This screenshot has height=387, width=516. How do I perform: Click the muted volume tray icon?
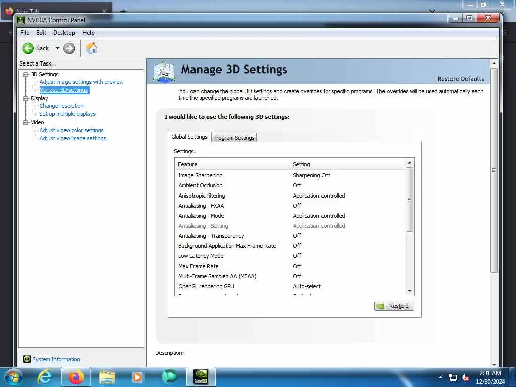coord(465,378)
